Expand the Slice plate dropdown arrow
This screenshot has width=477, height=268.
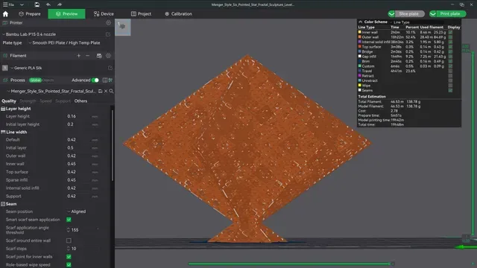[391, 14]
